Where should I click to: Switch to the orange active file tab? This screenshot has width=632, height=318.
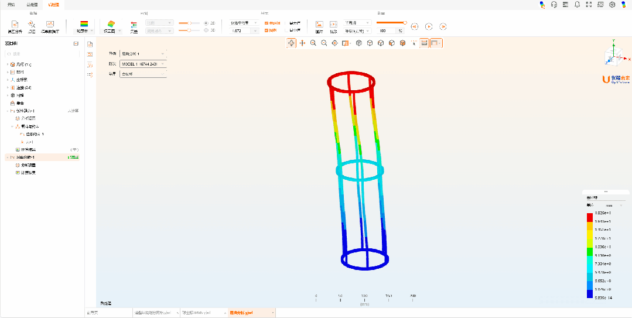point(250,313)
